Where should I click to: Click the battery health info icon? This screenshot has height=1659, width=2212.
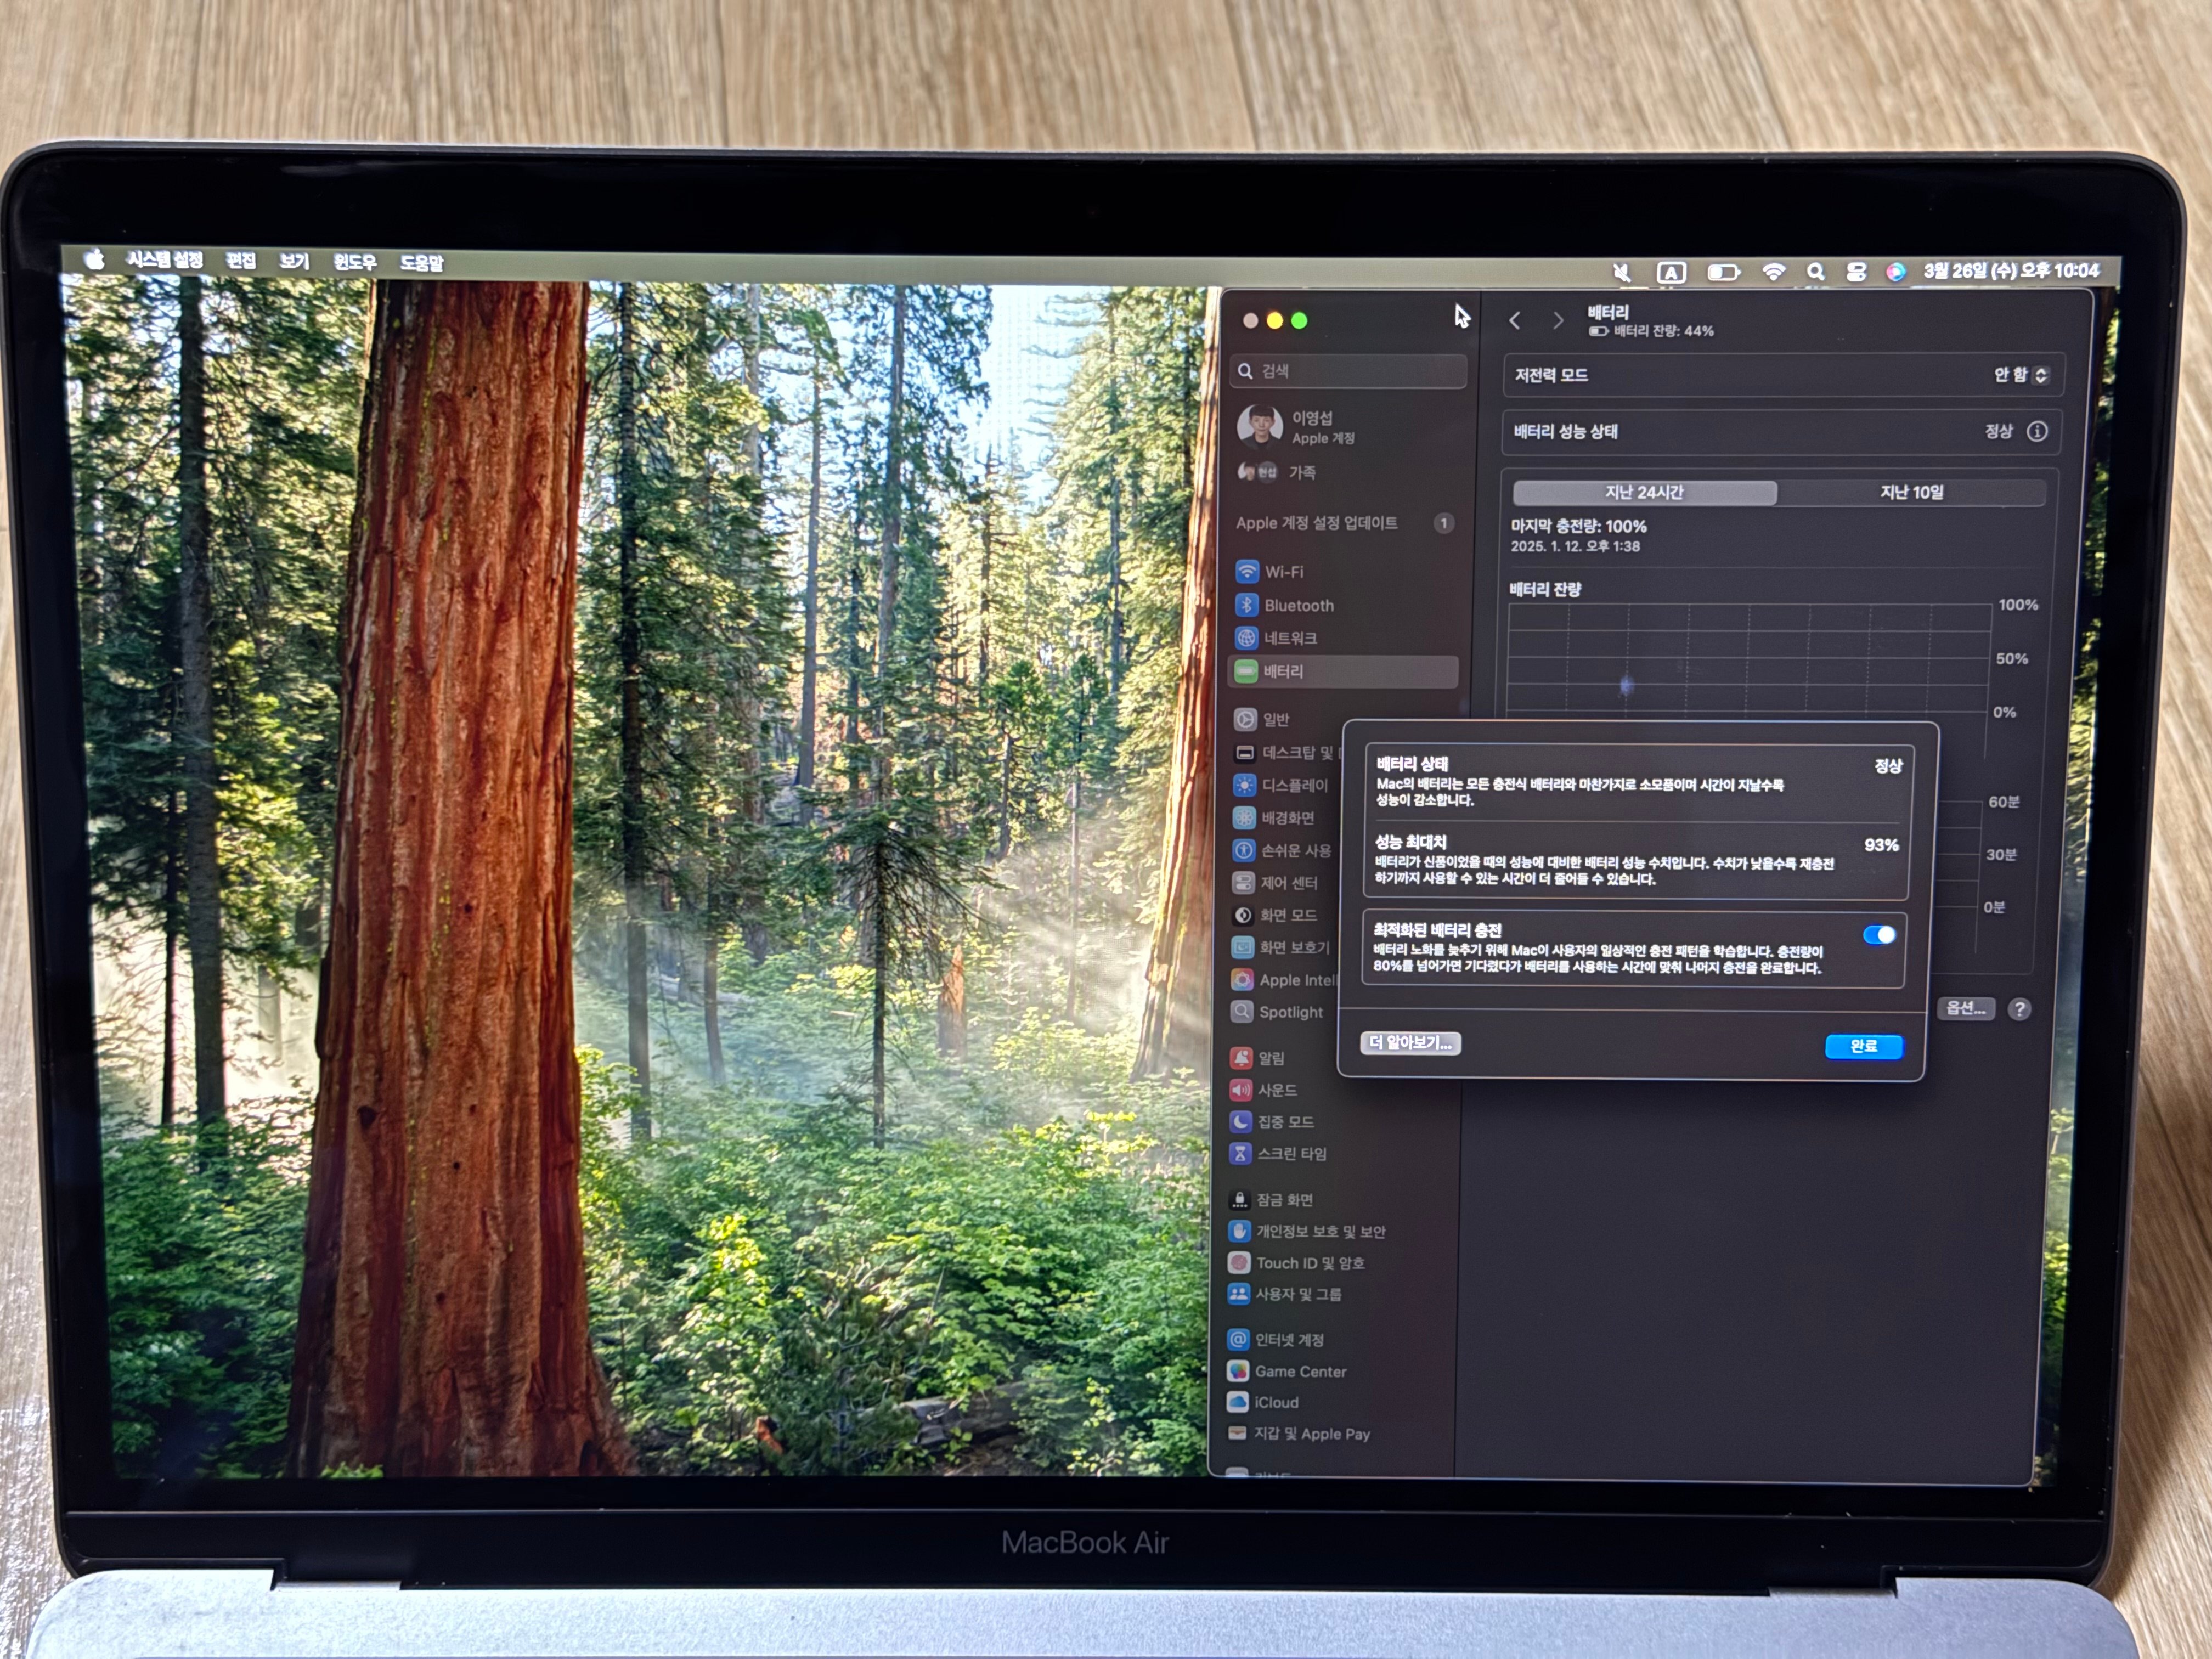(2037, 431)
